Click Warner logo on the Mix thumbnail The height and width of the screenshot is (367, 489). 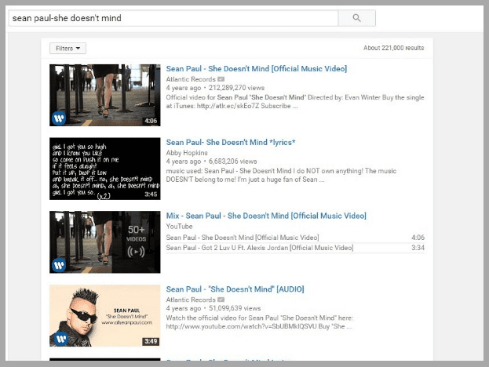click(x=59, y=265)
